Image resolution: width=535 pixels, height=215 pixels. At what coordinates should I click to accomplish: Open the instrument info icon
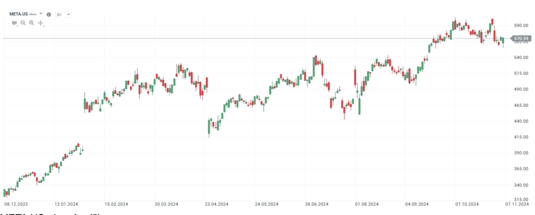point(49,14)
